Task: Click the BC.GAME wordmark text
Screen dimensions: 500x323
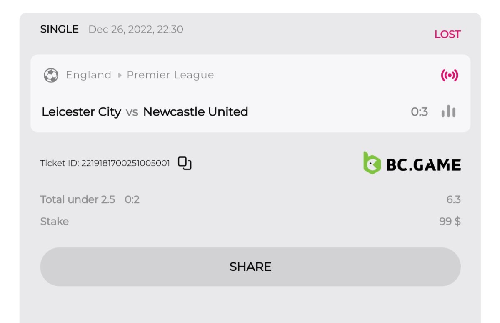Action: (423, 165)
